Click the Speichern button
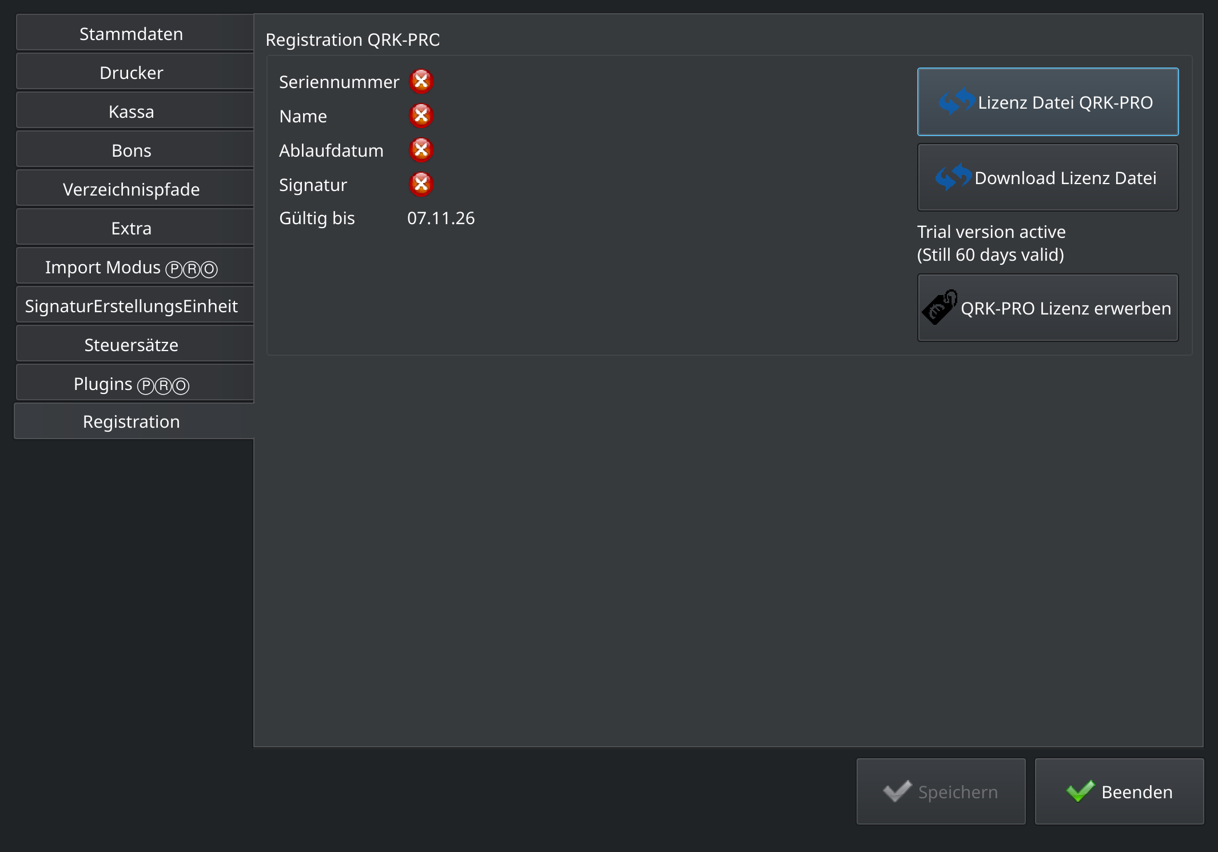 941,791
